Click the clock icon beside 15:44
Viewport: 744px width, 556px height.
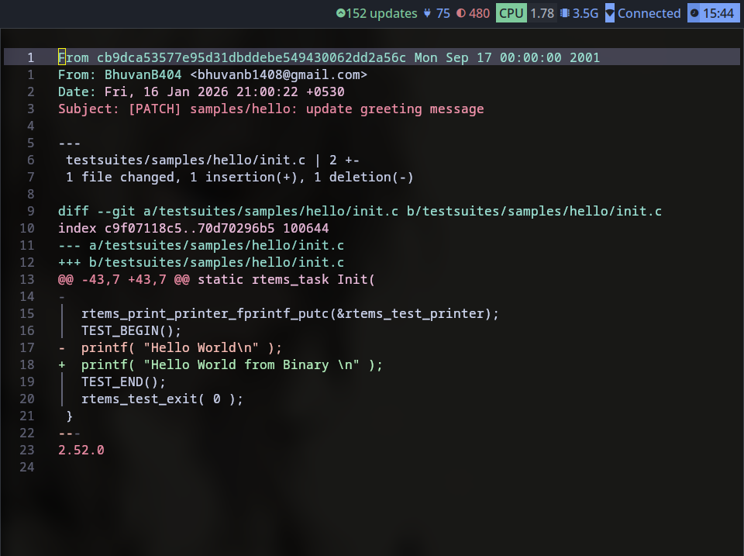(x=694, y=13)
